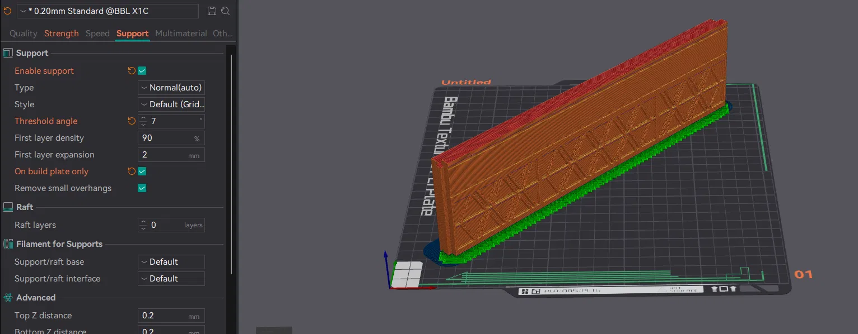Screen dimensions: 858x334
Task: Click the Filament for Supports heading
Action: [59, 244]
